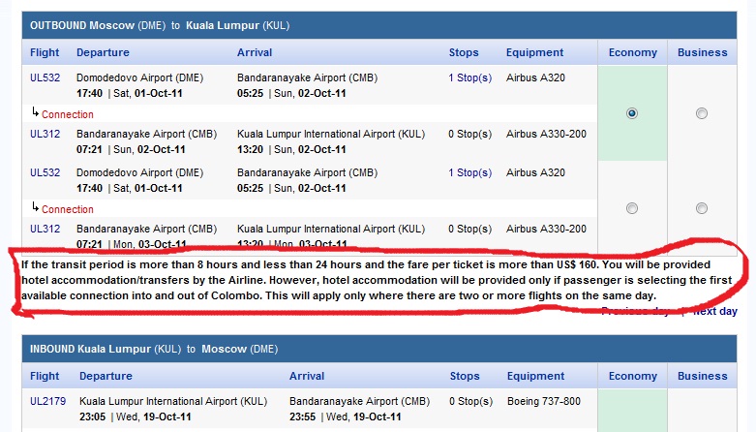
Task: Select Business for the first outbound option
Action: coord(702,113)
